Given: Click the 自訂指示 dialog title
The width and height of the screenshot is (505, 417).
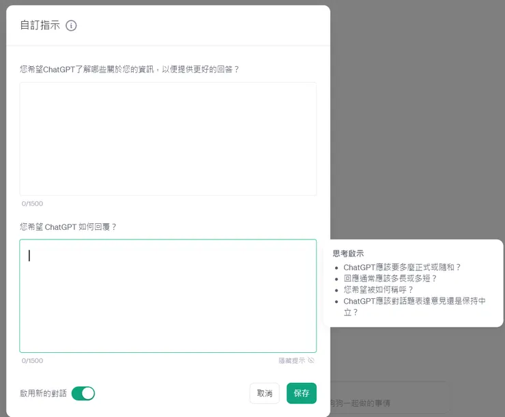Looking at the screenshot, I should pos(40,25).
